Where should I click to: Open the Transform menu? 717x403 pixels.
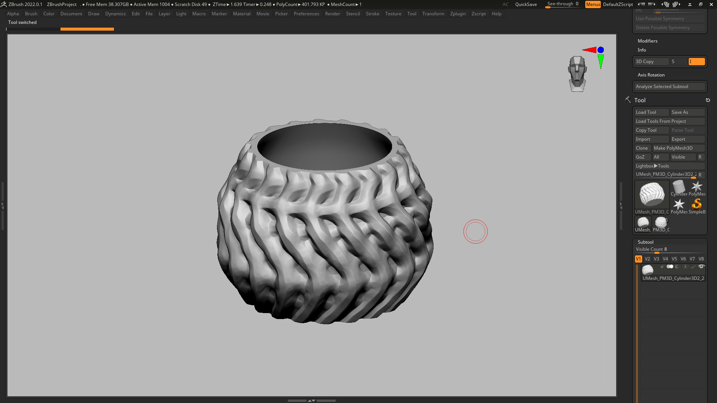coord(433,14)
